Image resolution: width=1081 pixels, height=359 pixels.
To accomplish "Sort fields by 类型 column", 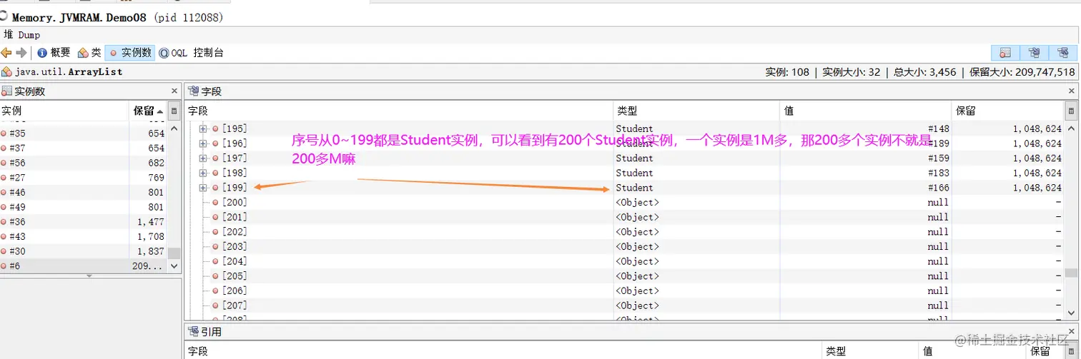I will (696, 111).
